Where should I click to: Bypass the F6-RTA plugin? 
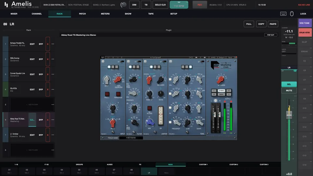41,89
